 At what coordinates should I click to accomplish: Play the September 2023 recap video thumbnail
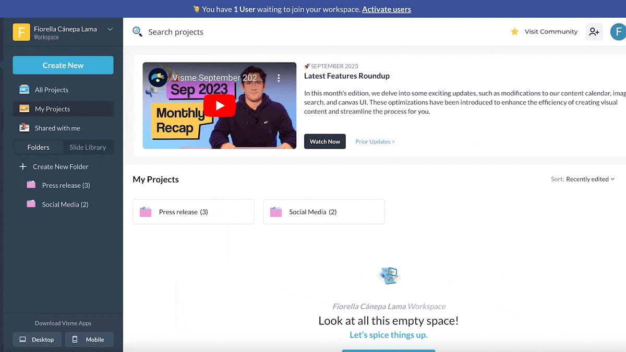click(x=219, y=105)
